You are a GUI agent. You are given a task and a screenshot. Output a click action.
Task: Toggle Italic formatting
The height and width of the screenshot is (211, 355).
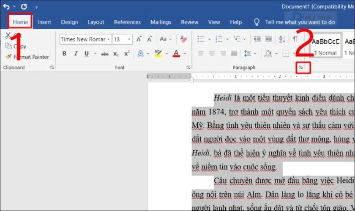pos(76,54)
